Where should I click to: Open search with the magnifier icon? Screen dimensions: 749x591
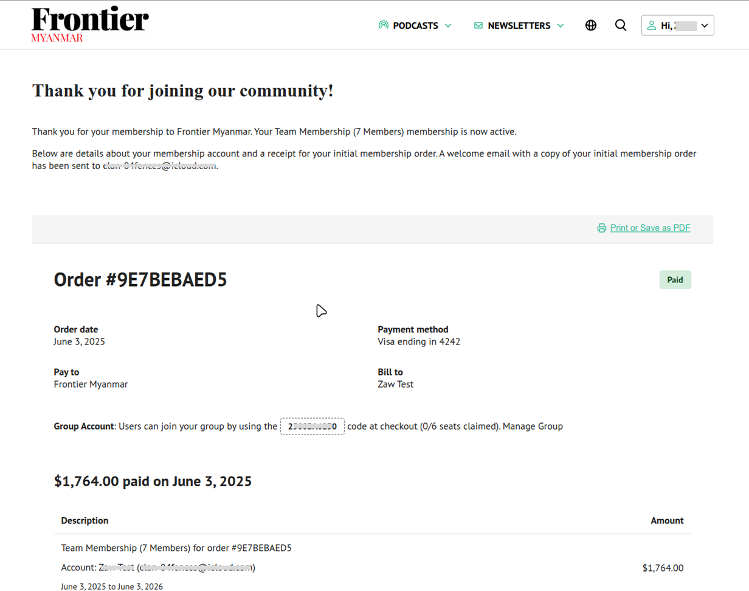point(621,26)
